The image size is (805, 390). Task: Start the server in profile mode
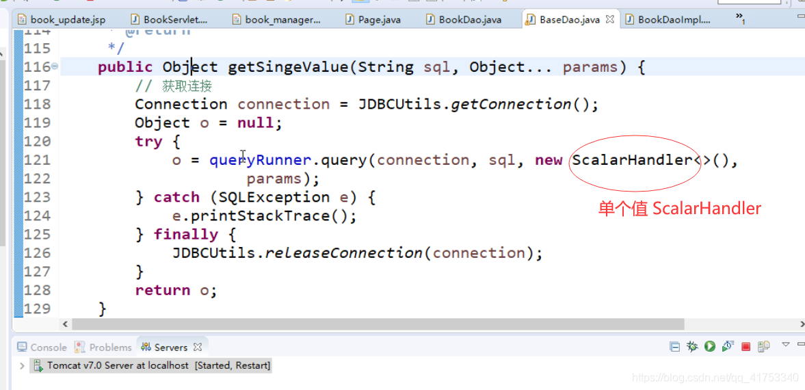(728, 347)
